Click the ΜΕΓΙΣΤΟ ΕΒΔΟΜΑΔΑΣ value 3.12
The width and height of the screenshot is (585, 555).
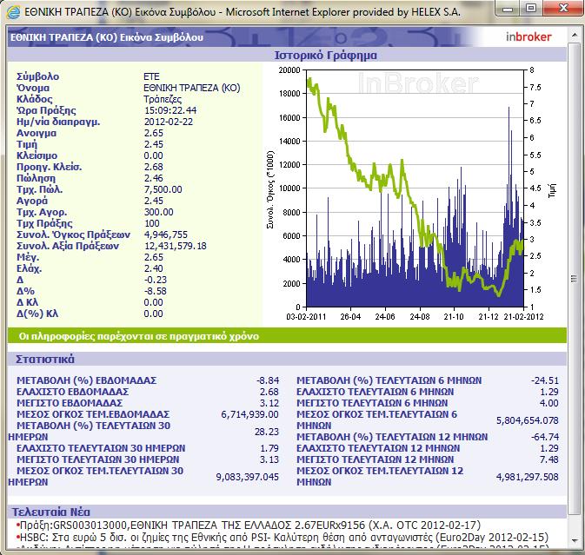pyautogui.click(x=269, y=403)
